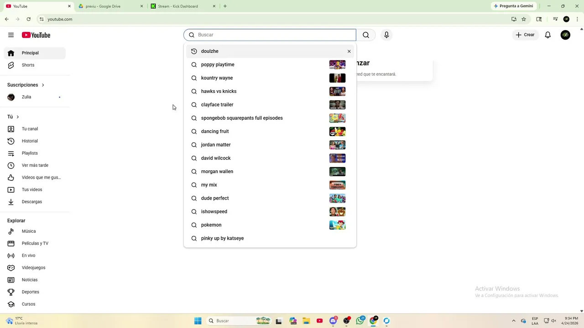Click Pregunta a Gemini button
Image resolution: width=584 pixels, height=328 pixels.
coord(513,6)
